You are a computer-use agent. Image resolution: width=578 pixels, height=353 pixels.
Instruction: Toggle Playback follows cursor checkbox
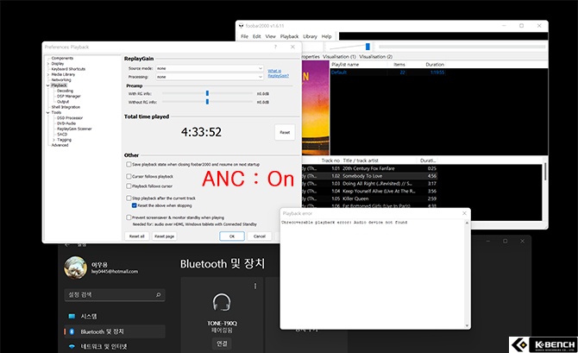point(129,186)
